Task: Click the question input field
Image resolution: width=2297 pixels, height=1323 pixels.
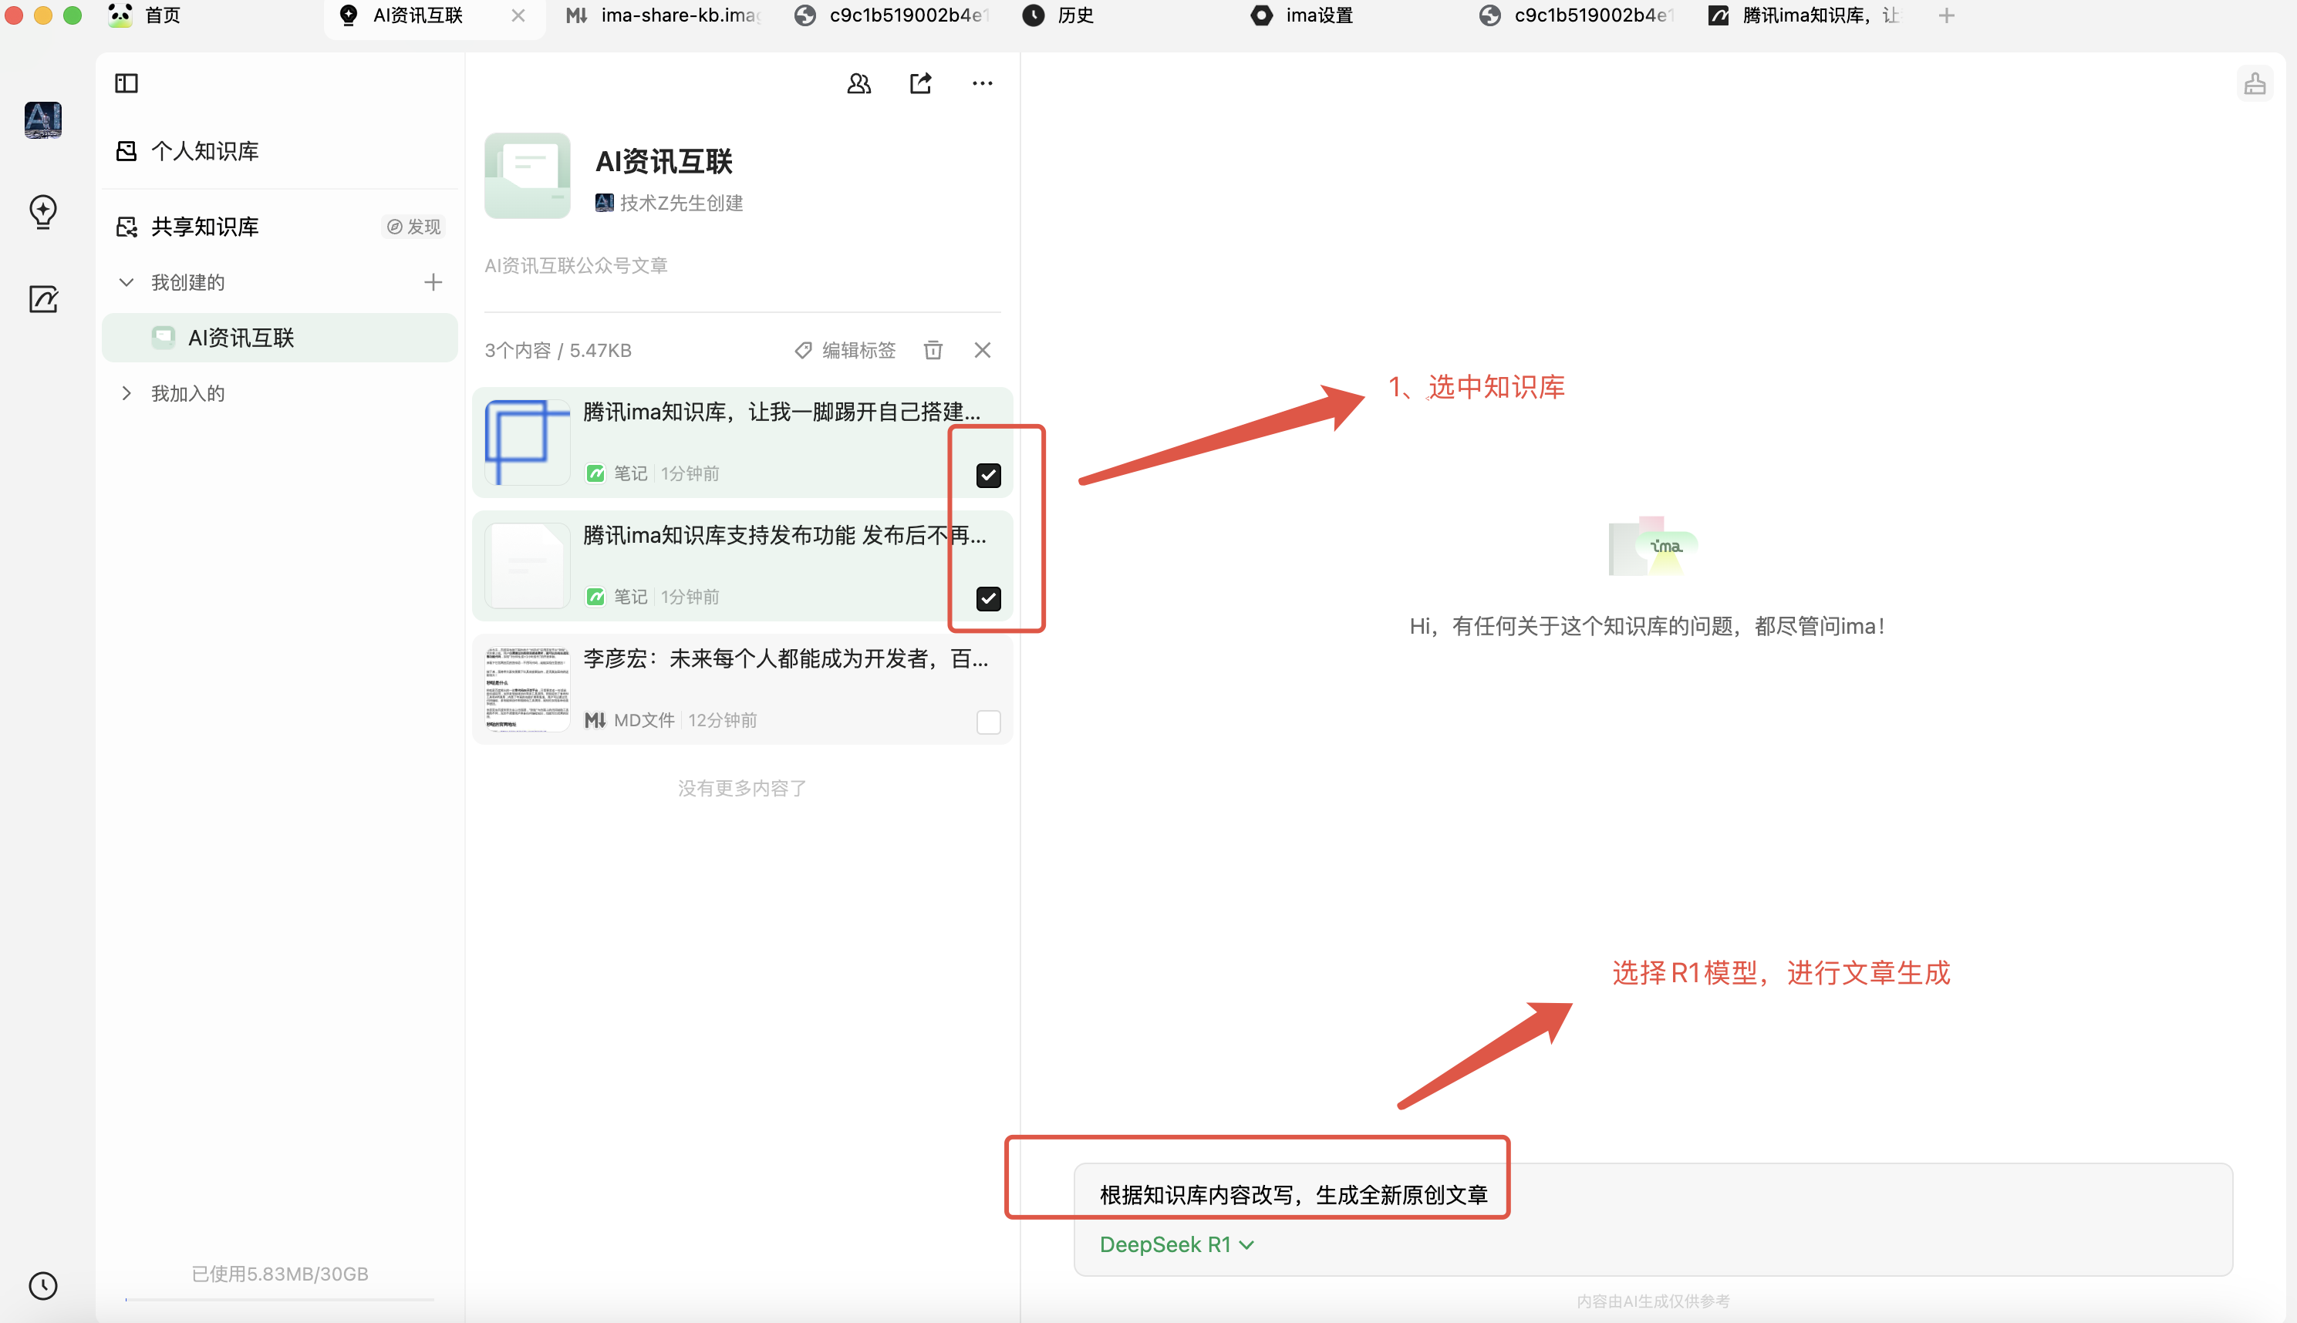Action: pos(1652,1218)
